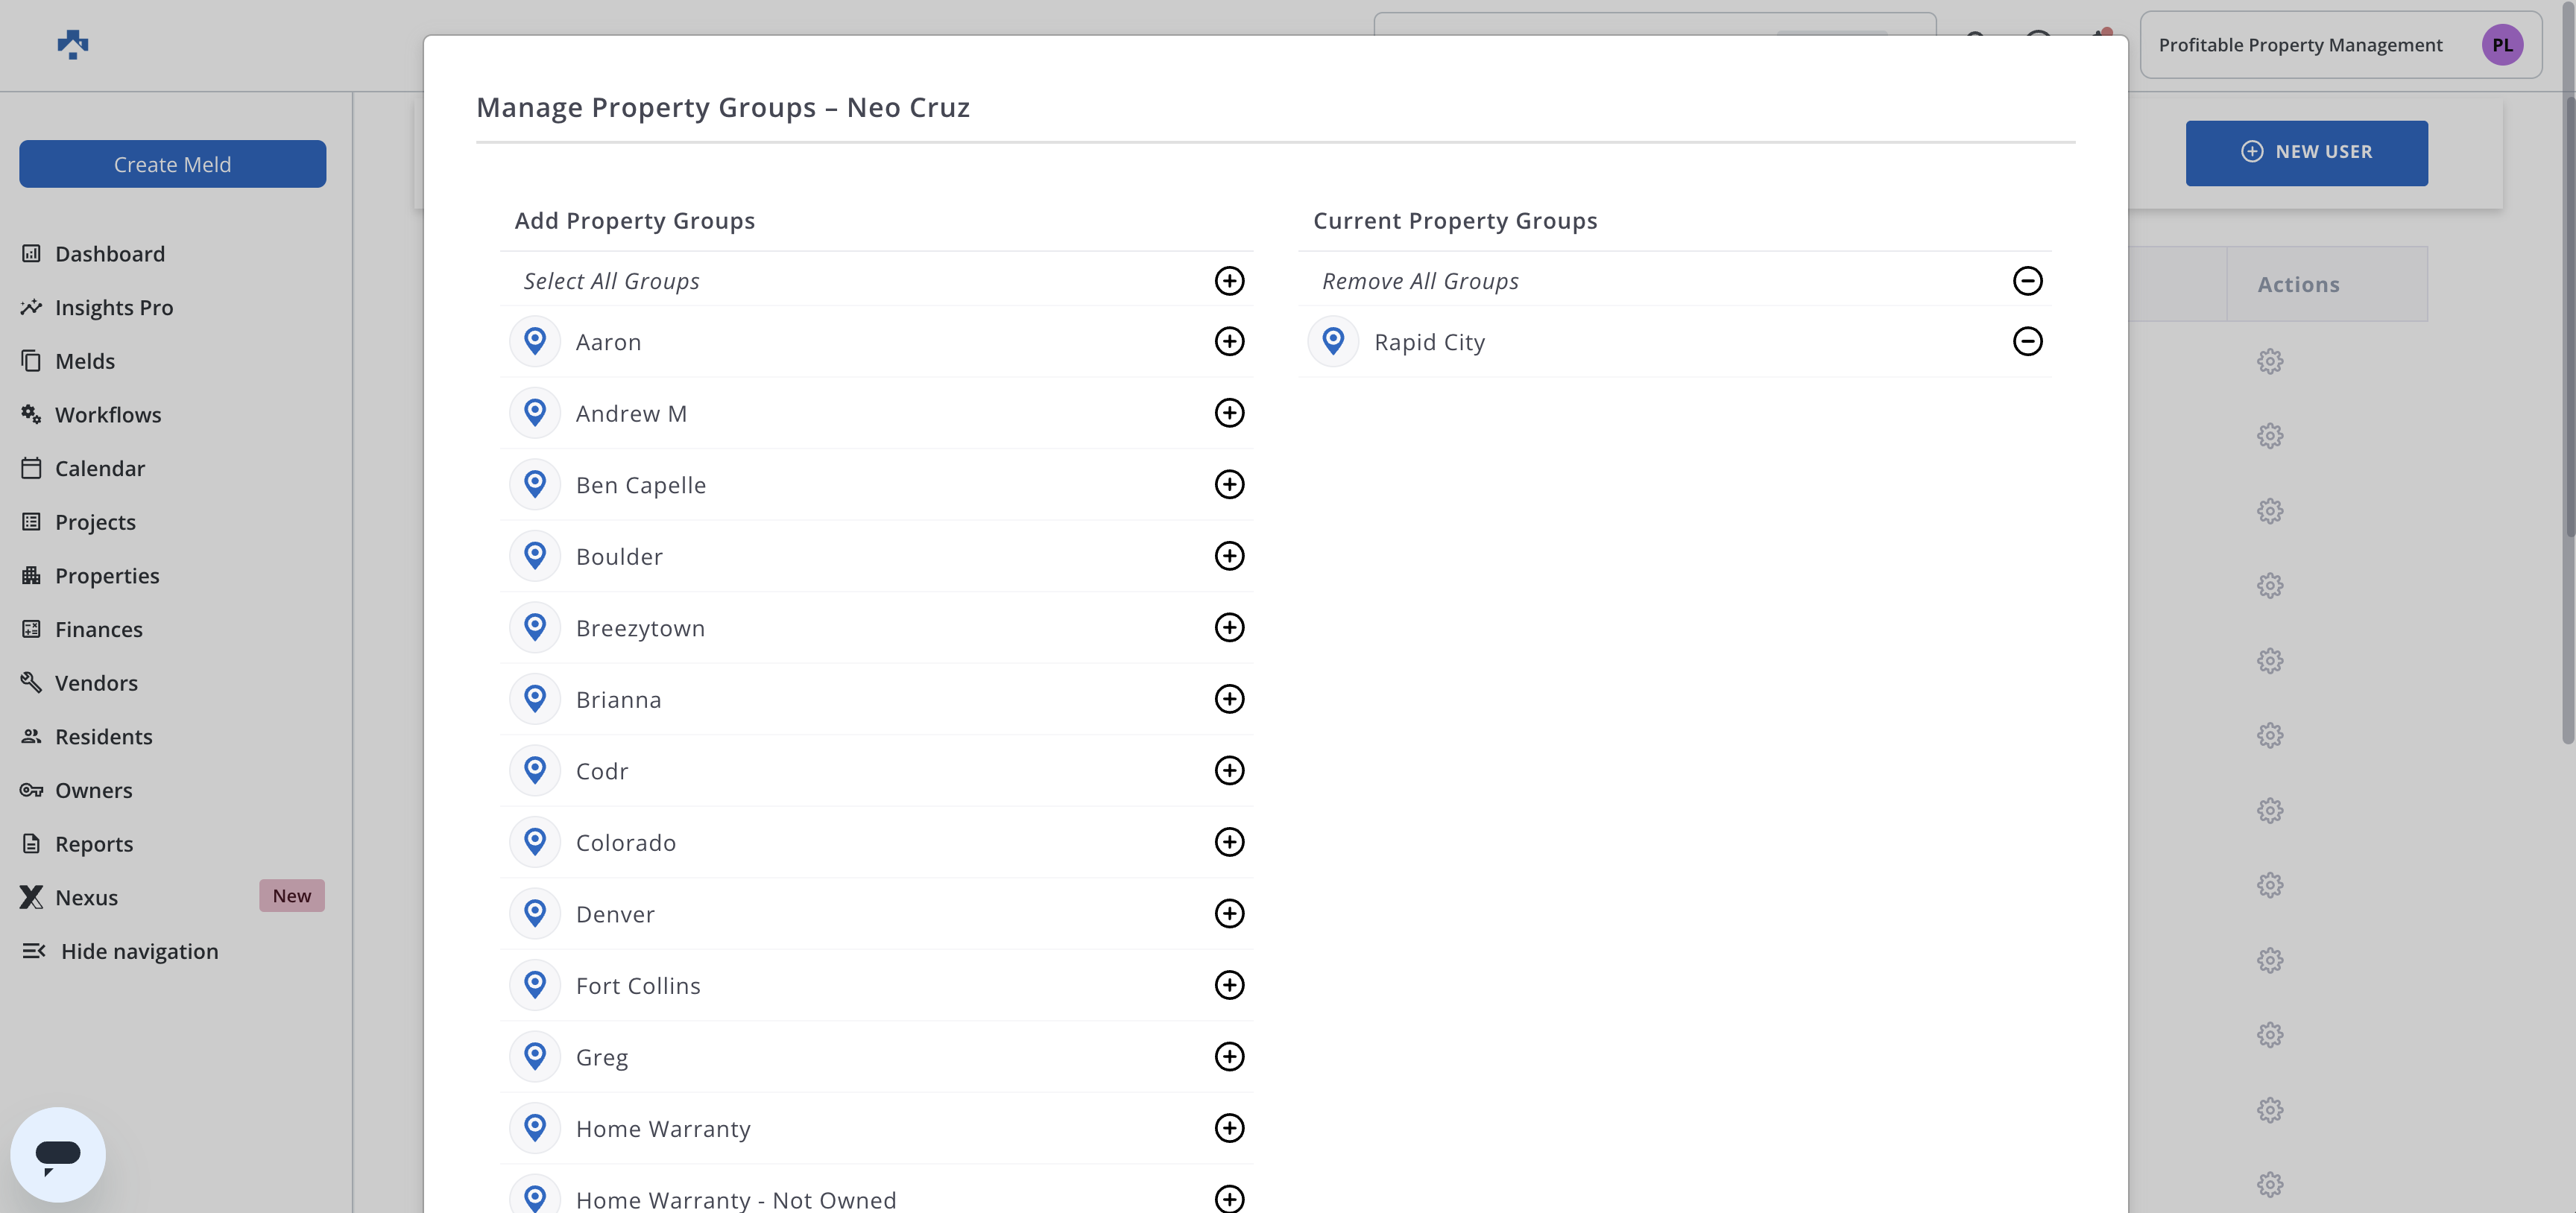Open actions gear for the second user row
The image size is (2576, 1213).
click(x=2269, y=436)
